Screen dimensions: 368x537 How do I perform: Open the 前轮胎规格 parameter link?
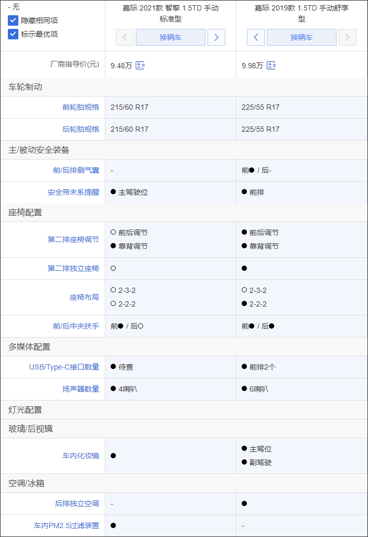click(81, 107)
